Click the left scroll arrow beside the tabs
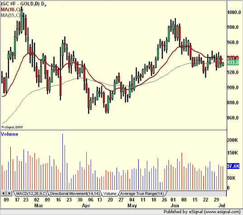Image resolution: width=243 pixels, height=215 pixels. [x=3, y=193]
